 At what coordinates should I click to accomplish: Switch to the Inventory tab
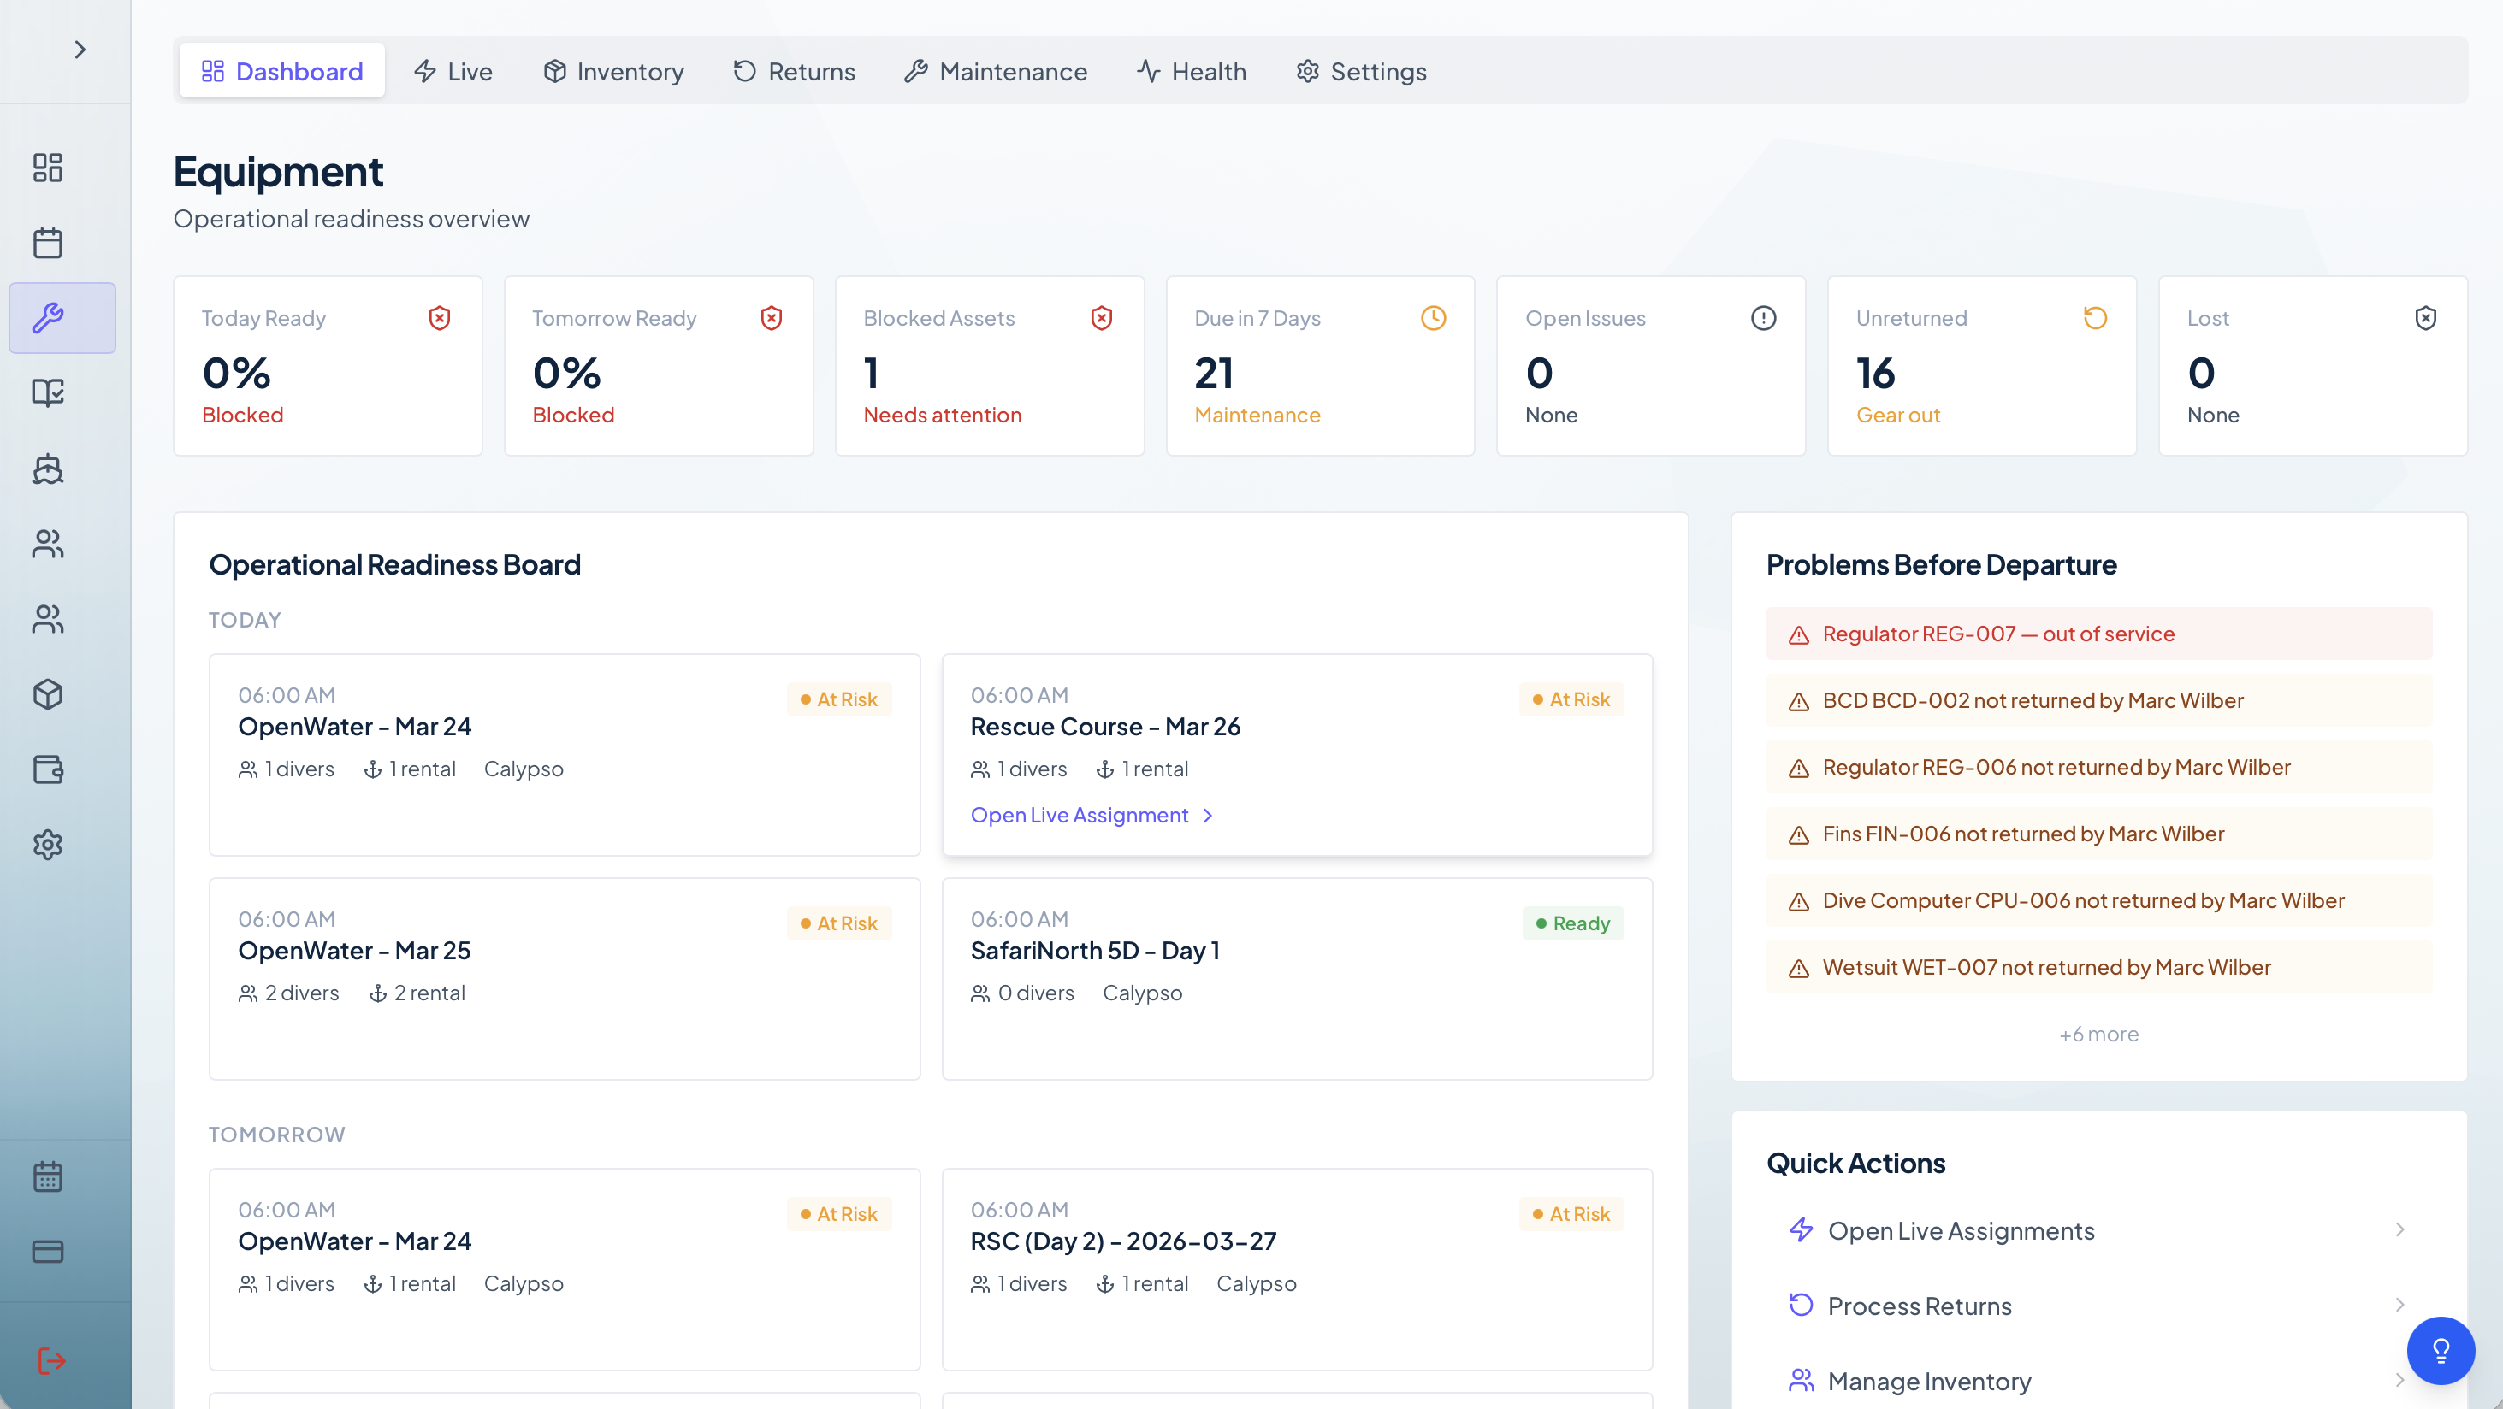(x=613, y=71)
